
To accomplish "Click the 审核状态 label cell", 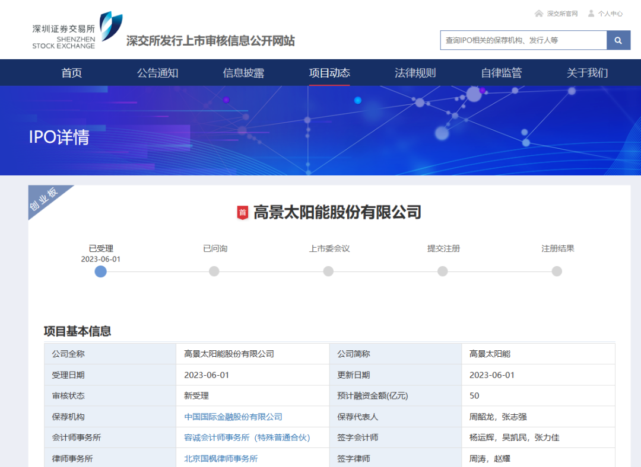I will click(x=110, y=396).
